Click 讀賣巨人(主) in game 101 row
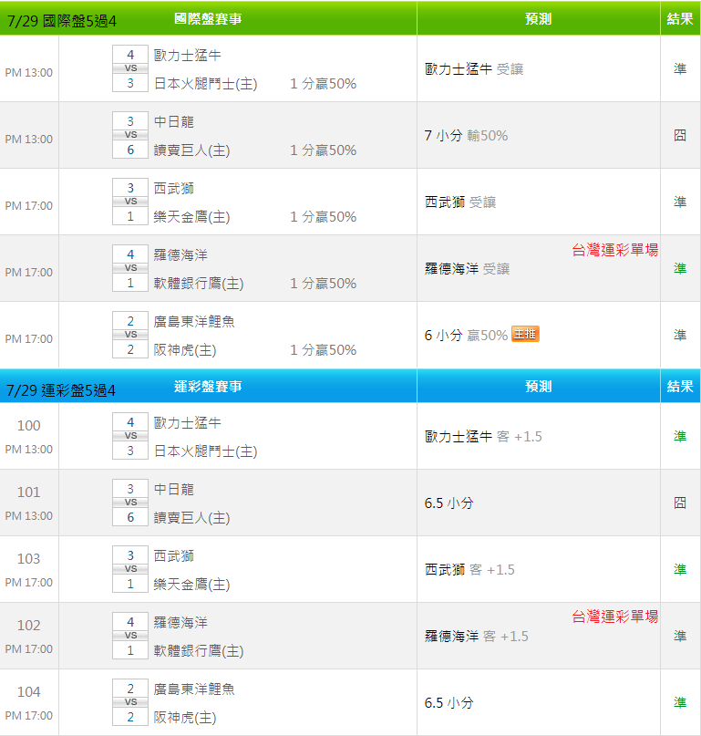Screen dimensions: 701x736 (x=192, y=518)
